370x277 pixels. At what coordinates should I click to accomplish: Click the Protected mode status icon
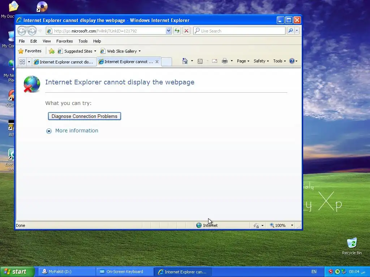[x=256, y=226]
